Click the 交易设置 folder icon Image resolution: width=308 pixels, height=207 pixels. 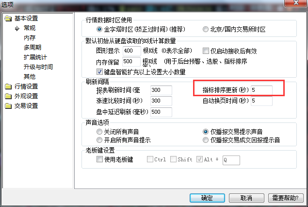pos(8,106)
